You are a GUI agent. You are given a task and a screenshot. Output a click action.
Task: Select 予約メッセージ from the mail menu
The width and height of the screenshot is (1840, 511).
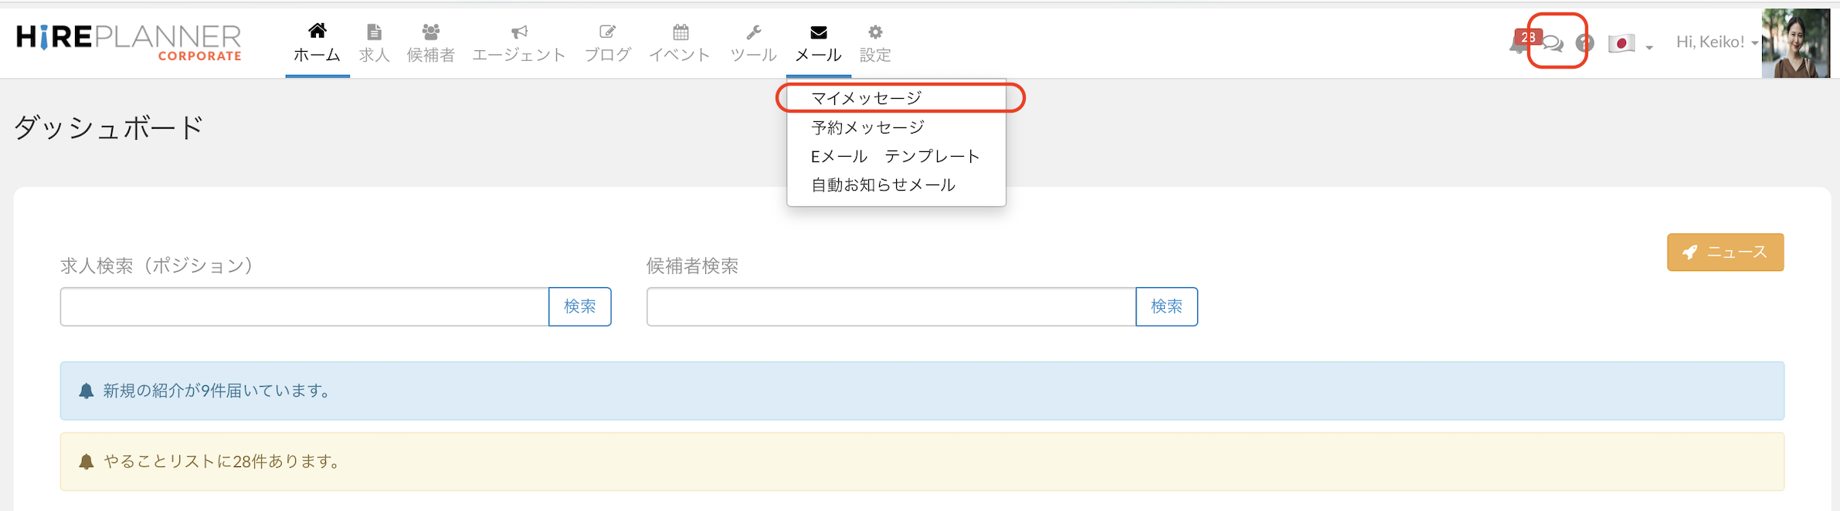click(x=867, y=127)
